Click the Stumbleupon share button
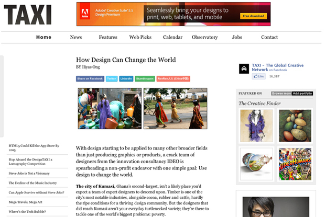 tap(145, 79)
